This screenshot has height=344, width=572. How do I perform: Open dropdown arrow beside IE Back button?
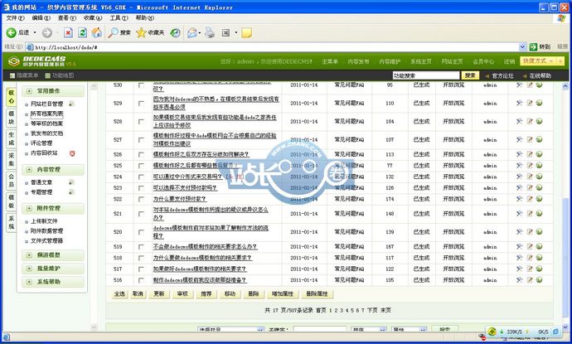pos(35,33)
